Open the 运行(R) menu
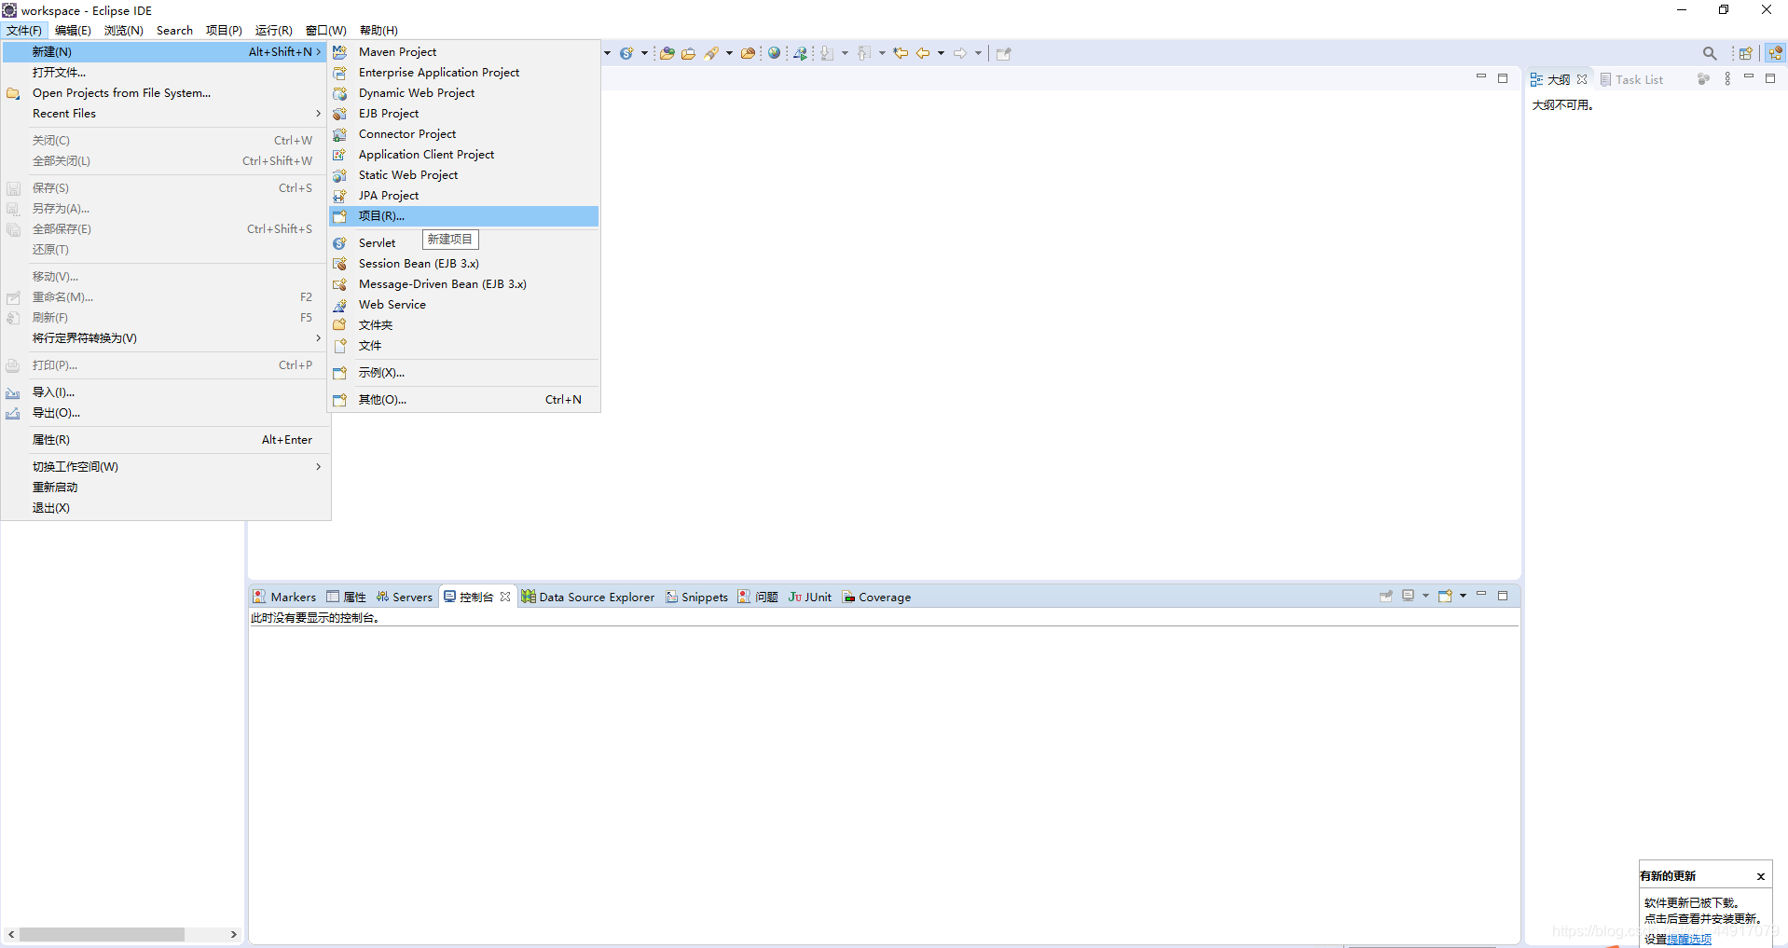Image resolution: width=1788 pixels, height=948 pixels. click(x=273, y=31)
